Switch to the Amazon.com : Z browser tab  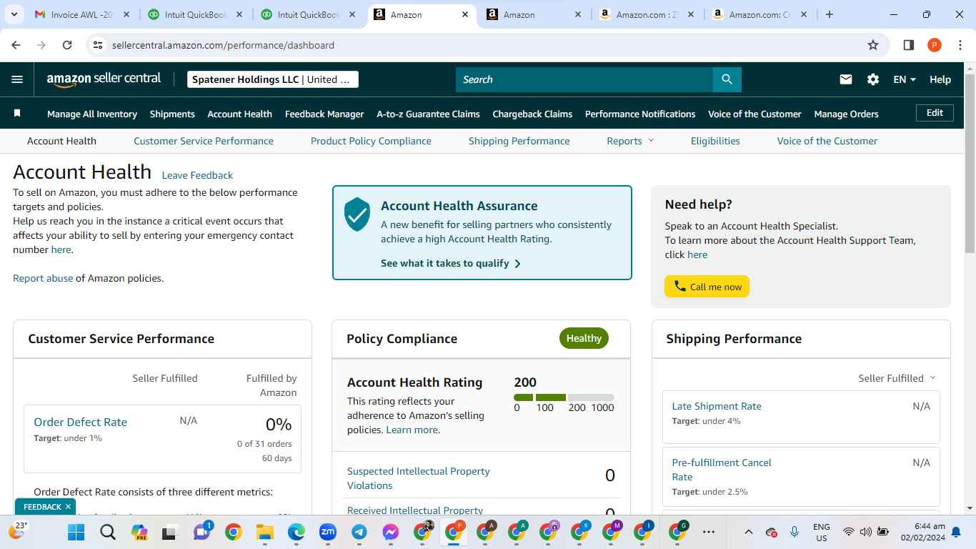[647, 14]
